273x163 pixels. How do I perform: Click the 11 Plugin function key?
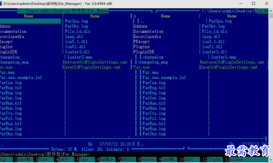click(x=211, y=160)
